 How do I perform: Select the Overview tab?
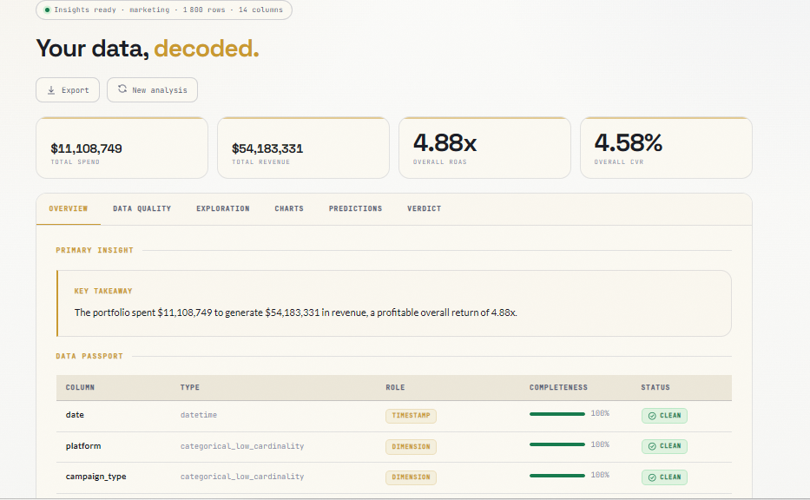[69, 208]
